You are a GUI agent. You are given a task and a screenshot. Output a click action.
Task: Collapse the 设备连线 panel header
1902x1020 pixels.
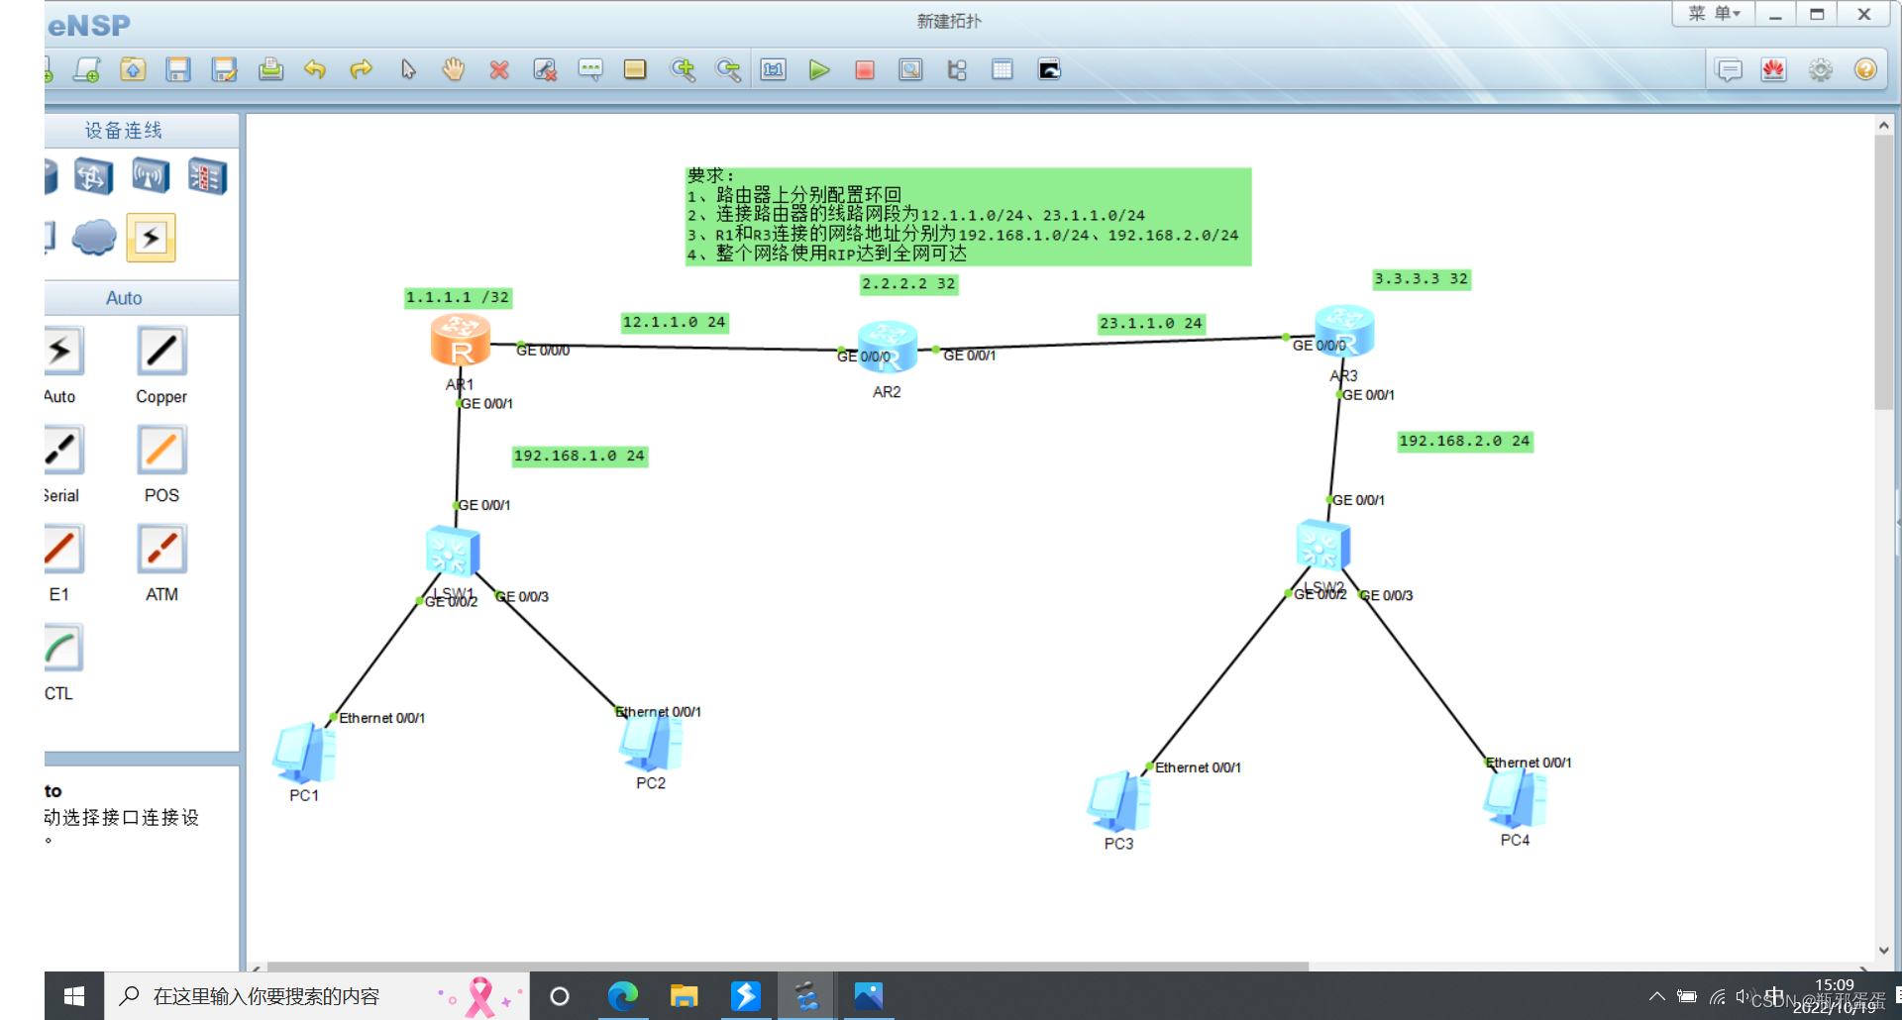(x=121, y=130)
